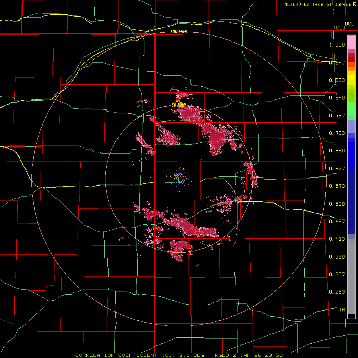Image resolution: width=358 pixels, height=358 pixels.
Task: Click the 0.253 scale value
Action: coord(337,292)
